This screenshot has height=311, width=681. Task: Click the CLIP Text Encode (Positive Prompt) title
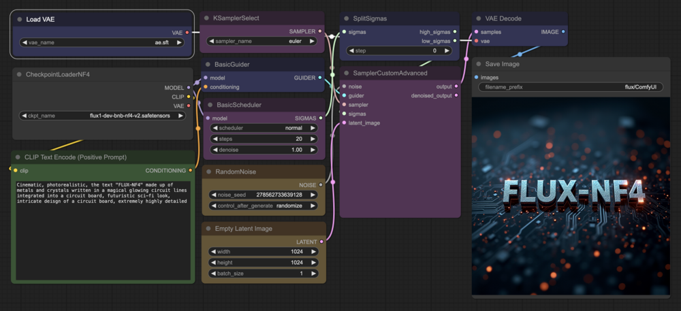pos(76,157)
